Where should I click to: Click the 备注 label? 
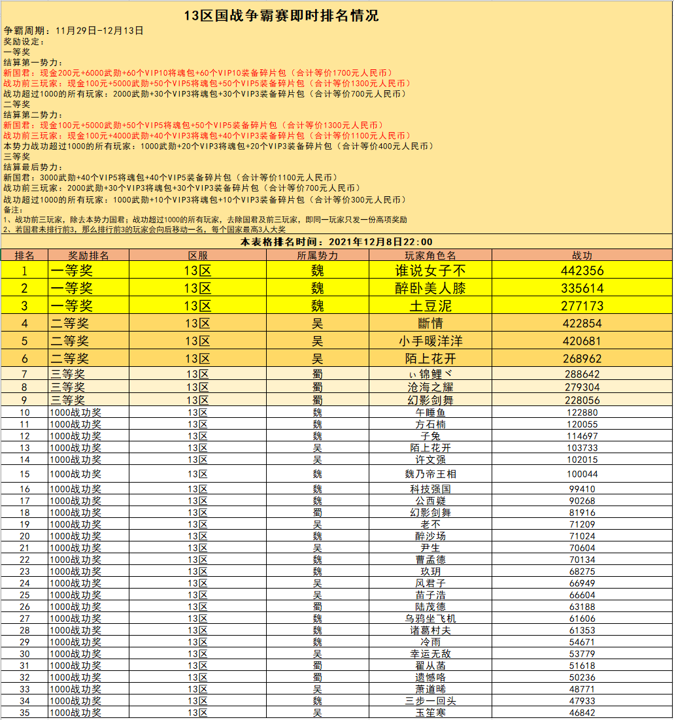pyautogui.click(x=13, y=209)
